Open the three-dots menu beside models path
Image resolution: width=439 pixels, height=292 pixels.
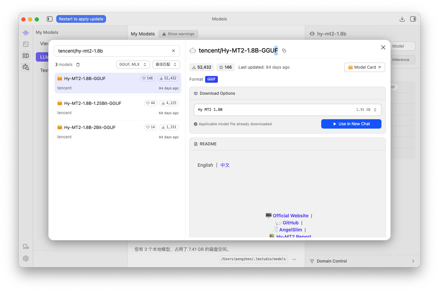[x=294, y=259]
